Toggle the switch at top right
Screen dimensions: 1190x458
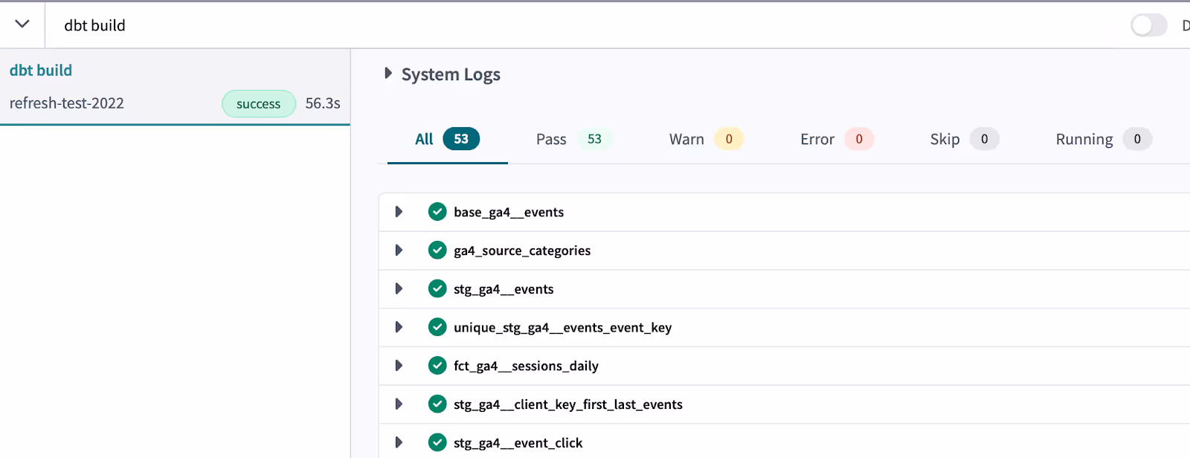coord(1149,25)
